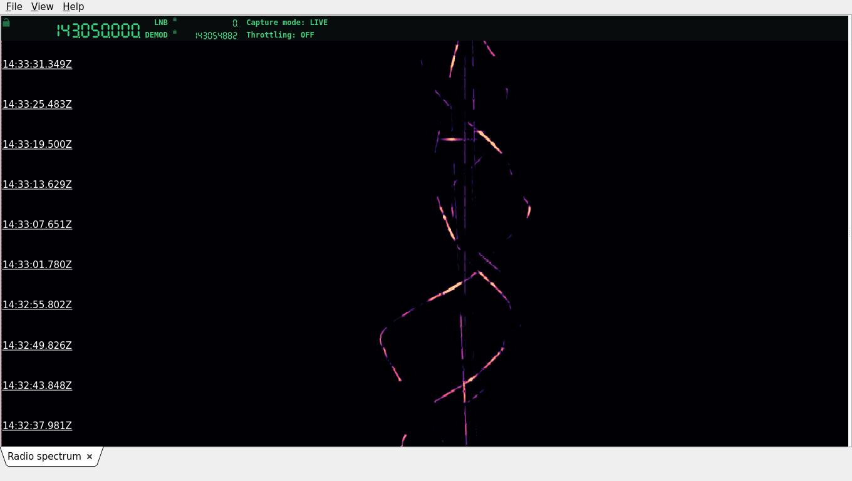Screen dimensions: 852x481
Task: Toggle the DEMOD lock icon
Action: click(175, 32)
